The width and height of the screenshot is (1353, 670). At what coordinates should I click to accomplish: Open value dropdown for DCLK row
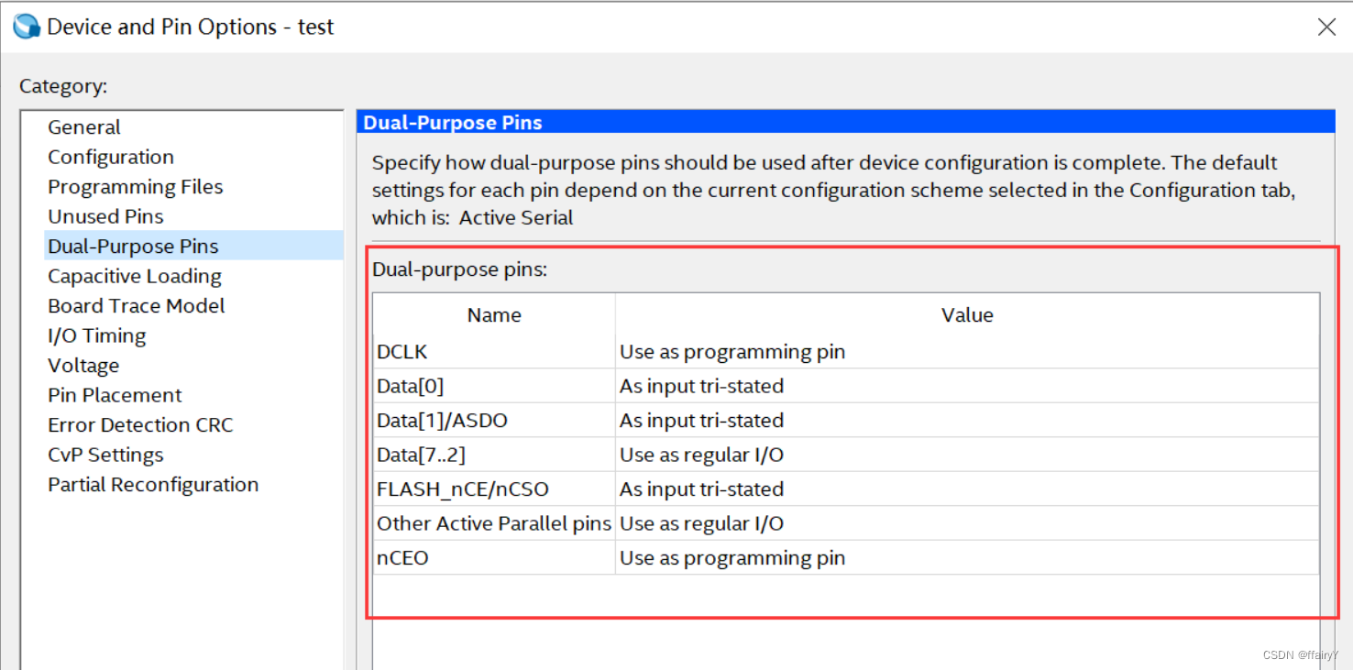[x=967, y=352]
